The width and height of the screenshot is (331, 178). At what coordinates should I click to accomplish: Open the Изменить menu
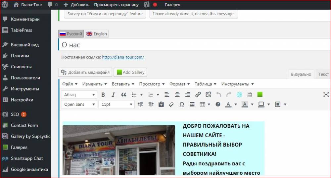coord(95,84)
